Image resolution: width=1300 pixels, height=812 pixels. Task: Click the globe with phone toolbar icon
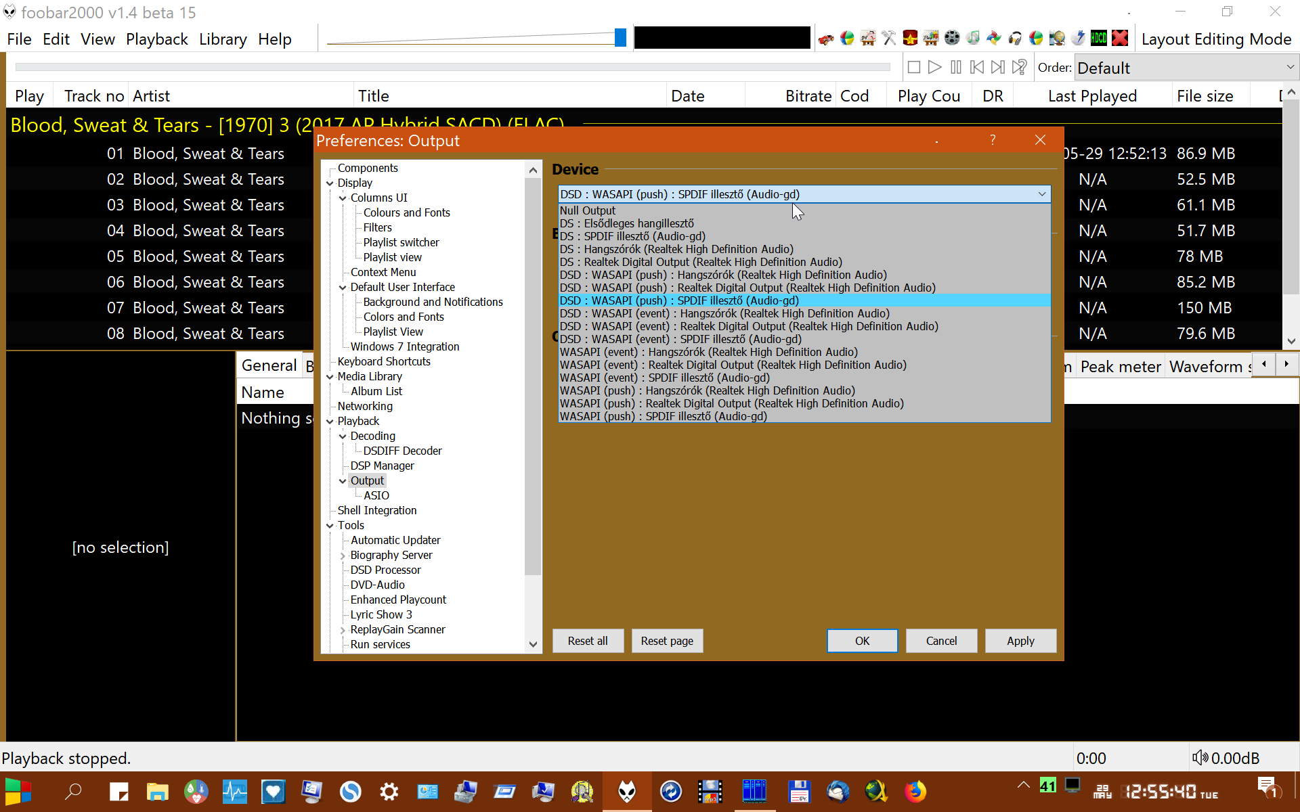(x=1057, y=39)
